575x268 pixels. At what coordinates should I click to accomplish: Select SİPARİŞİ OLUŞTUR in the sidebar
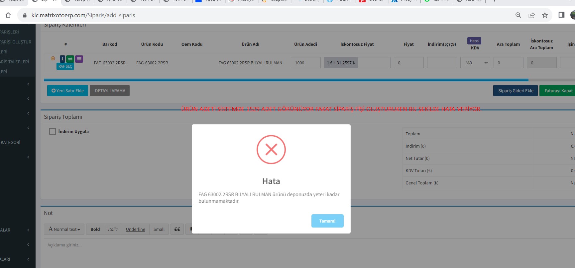coord(15,42)
